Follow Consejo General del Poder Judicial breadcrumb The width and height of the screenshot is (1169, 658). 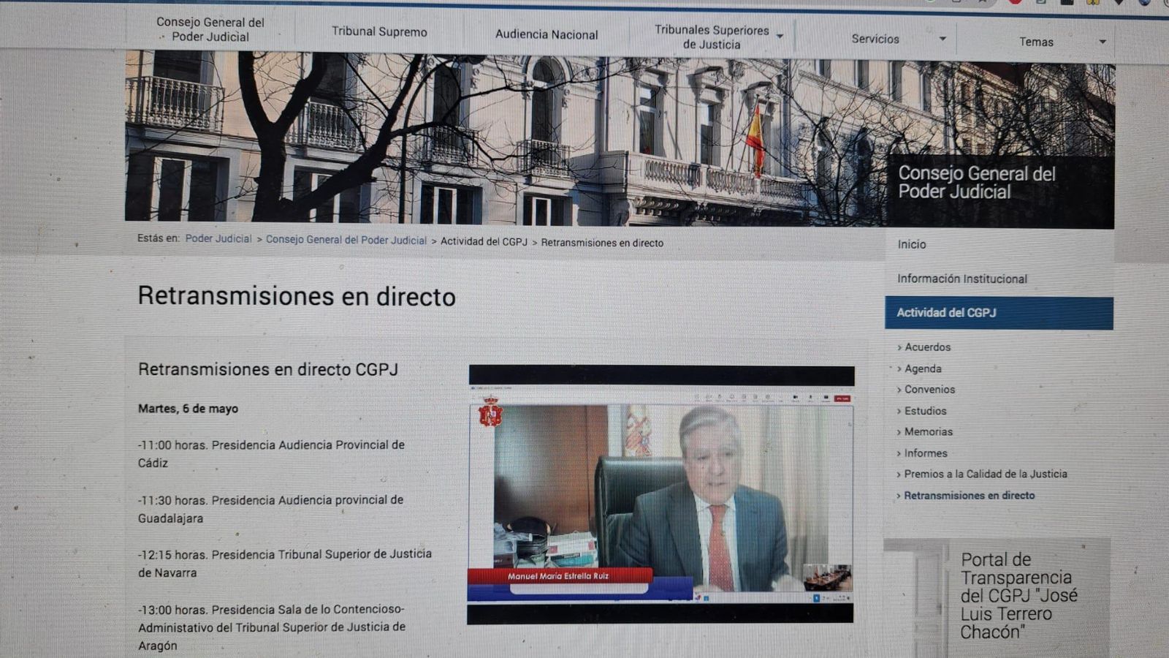(346, 240)
